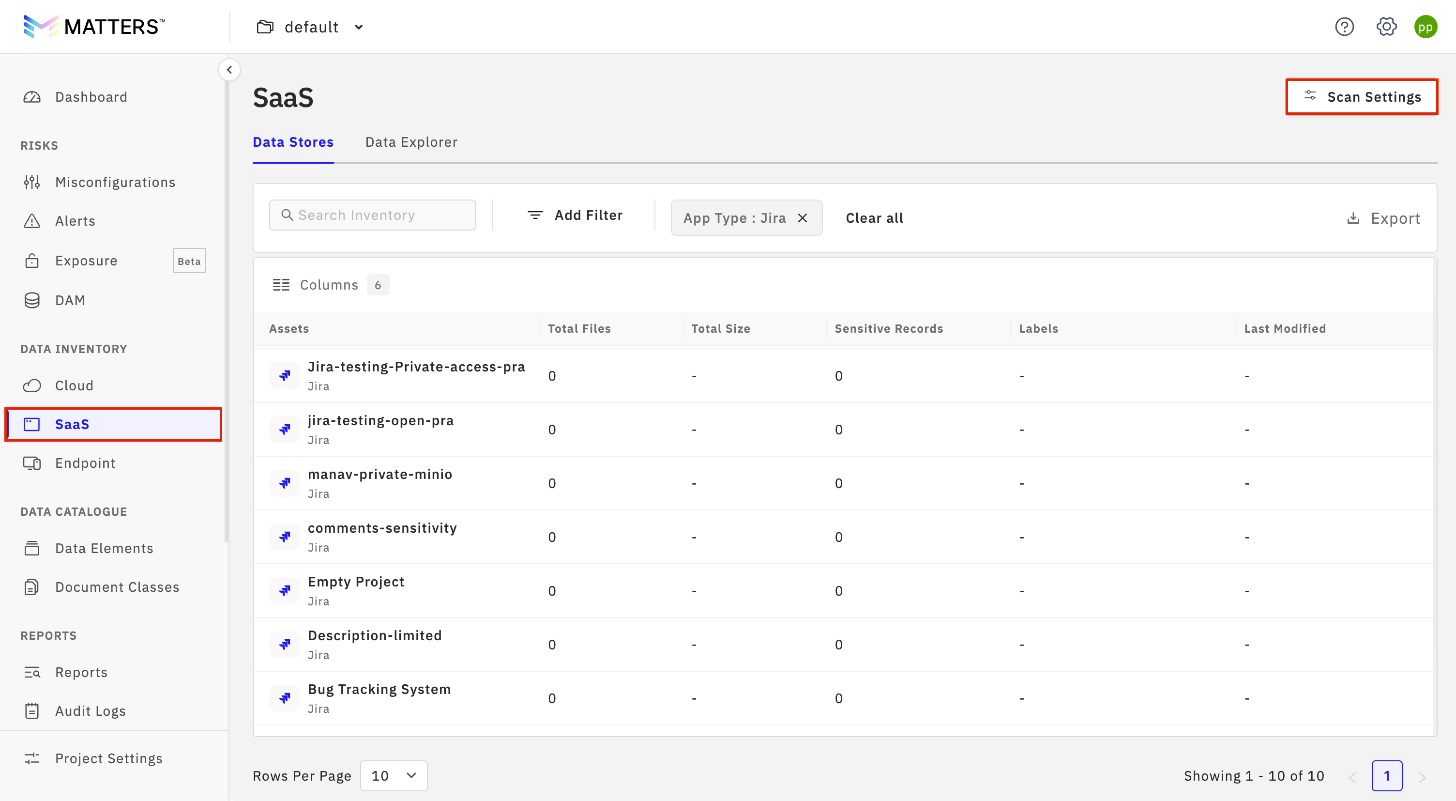Open the Jira-testing-Private-access-pra asset
The height and width of the screenshot is (801, 1456).
[x=416, y=367]
